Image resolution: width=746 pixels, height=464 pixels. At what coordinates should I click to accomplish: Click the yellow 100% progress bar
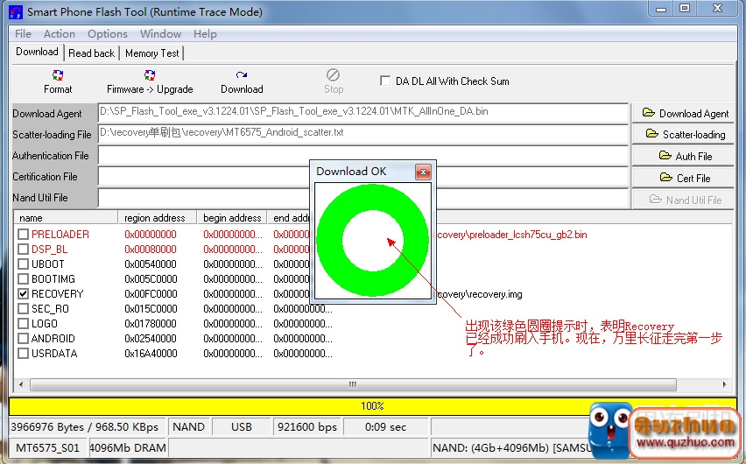coord(372,406)
